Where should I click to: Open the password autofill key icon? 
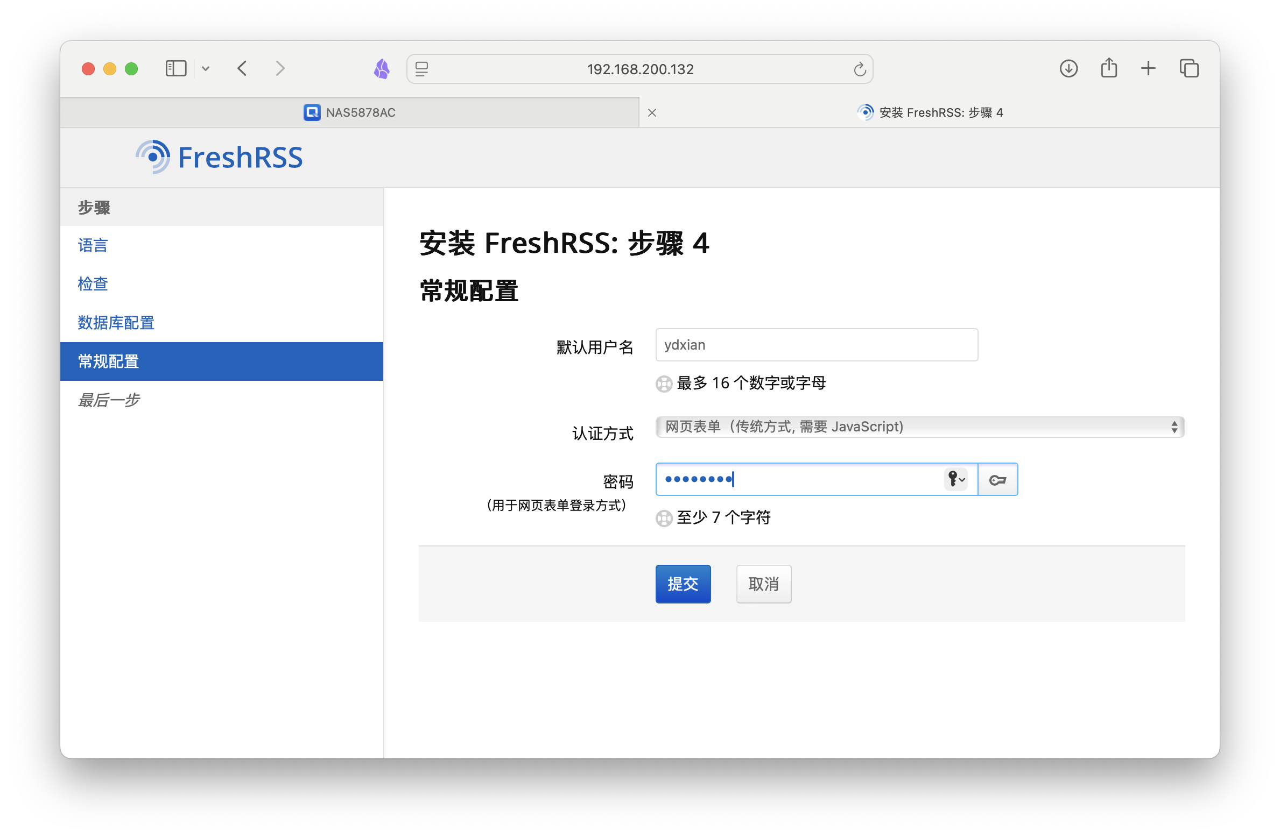point(956,479)
